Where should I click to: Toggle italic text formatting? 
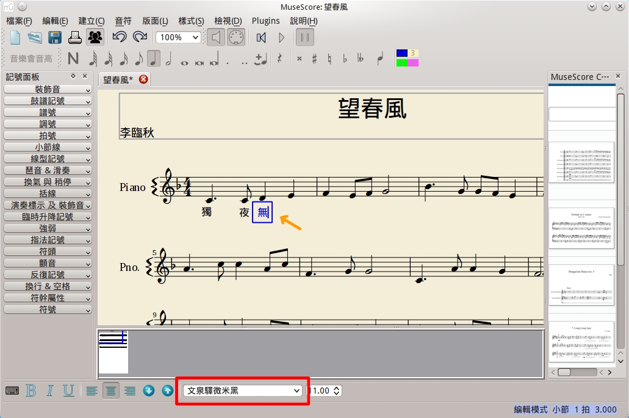coord(50,391)
